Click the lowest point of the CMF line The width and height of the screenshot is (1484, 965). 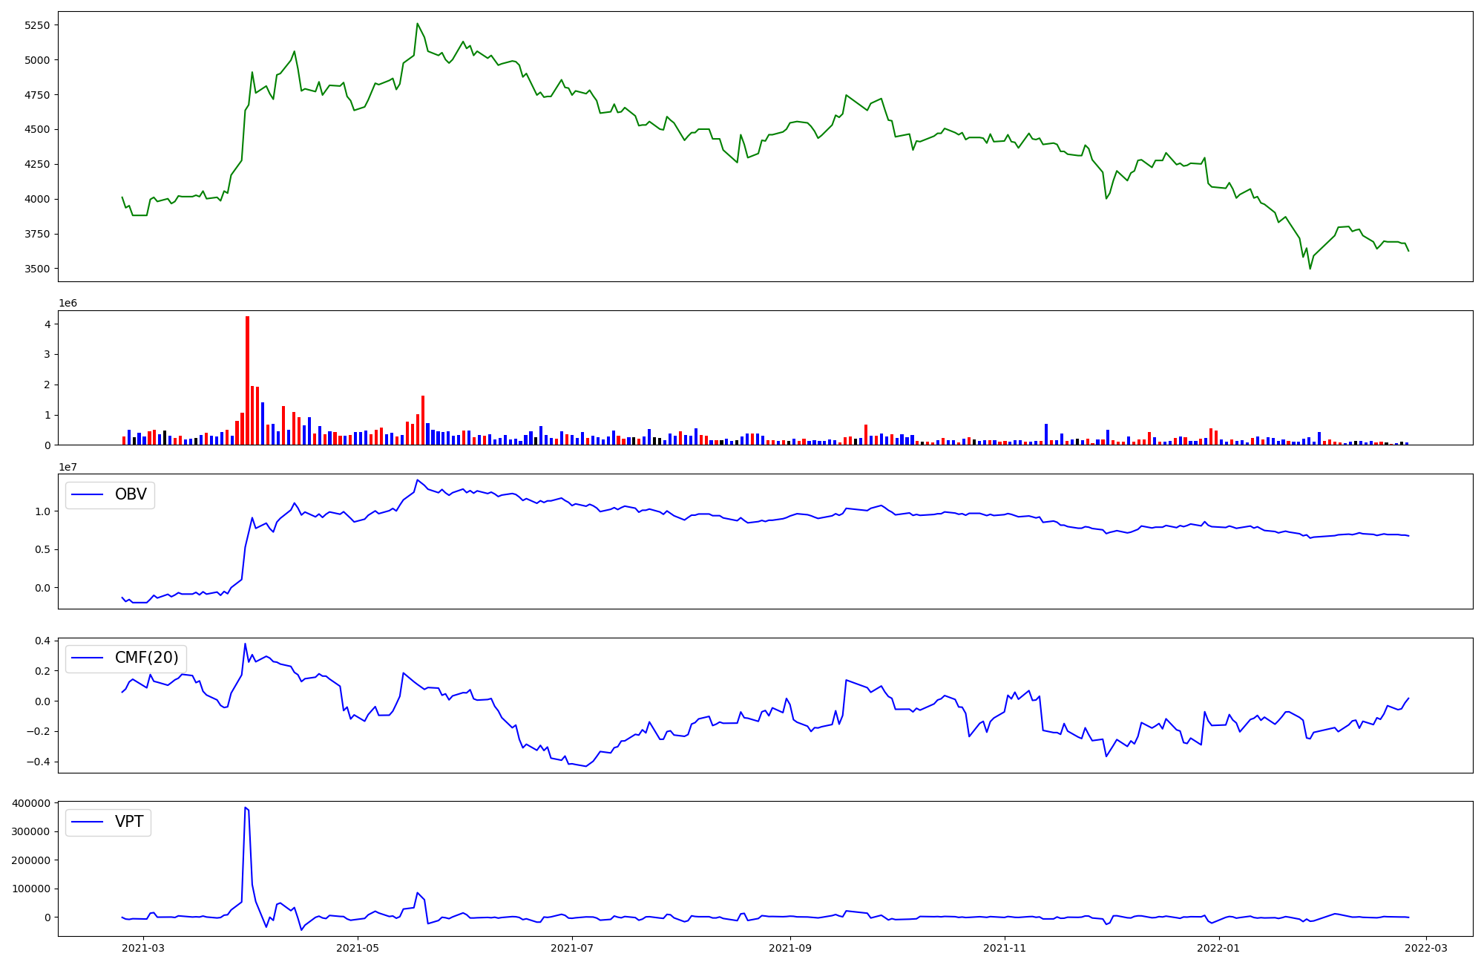[586, 766]
